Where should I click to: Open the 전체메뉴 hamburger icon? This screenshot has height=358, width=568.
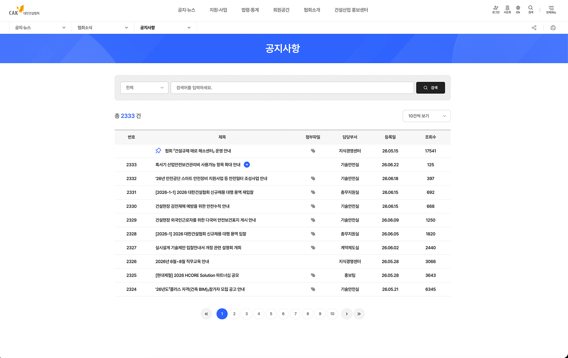tap(551, 10)
